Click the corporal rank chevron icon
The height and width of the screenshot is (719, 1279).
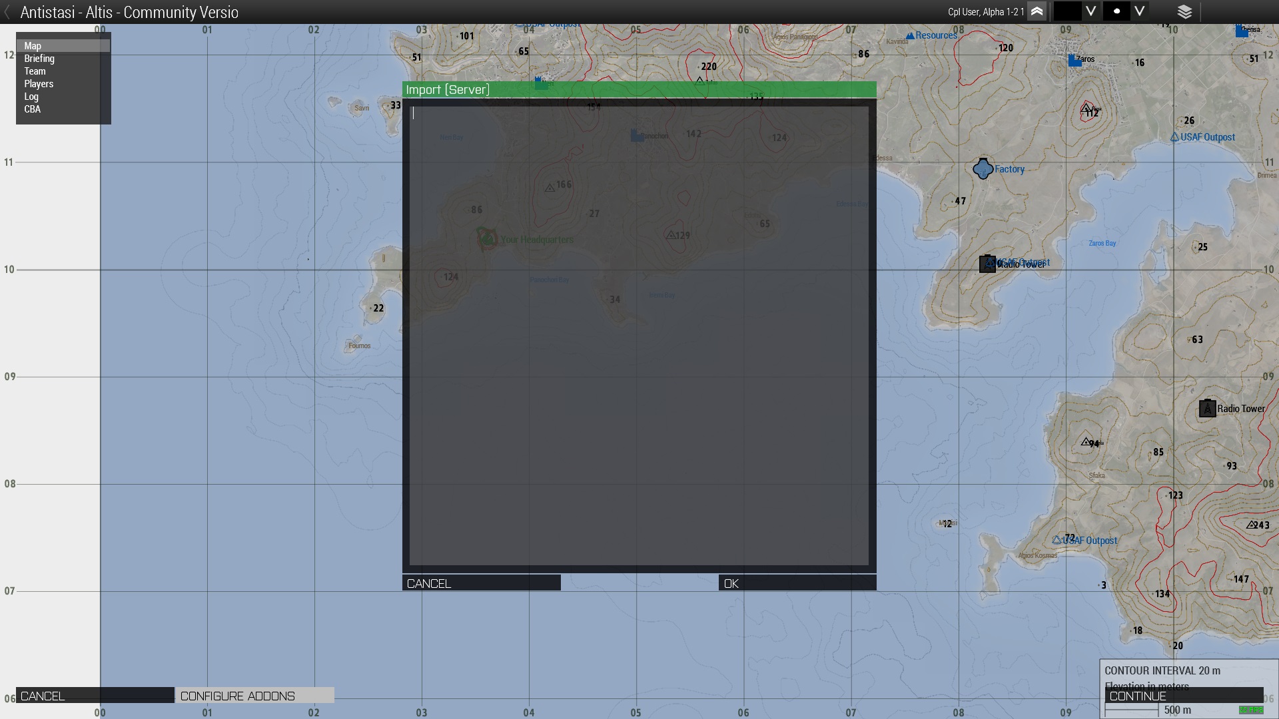(1037, 11)
